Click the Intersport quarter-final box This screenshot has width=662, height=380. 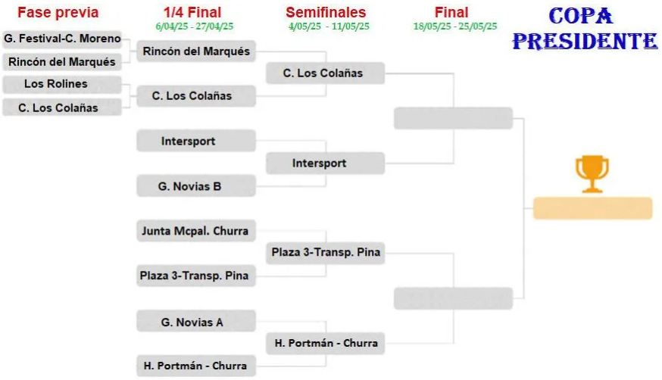196,141
